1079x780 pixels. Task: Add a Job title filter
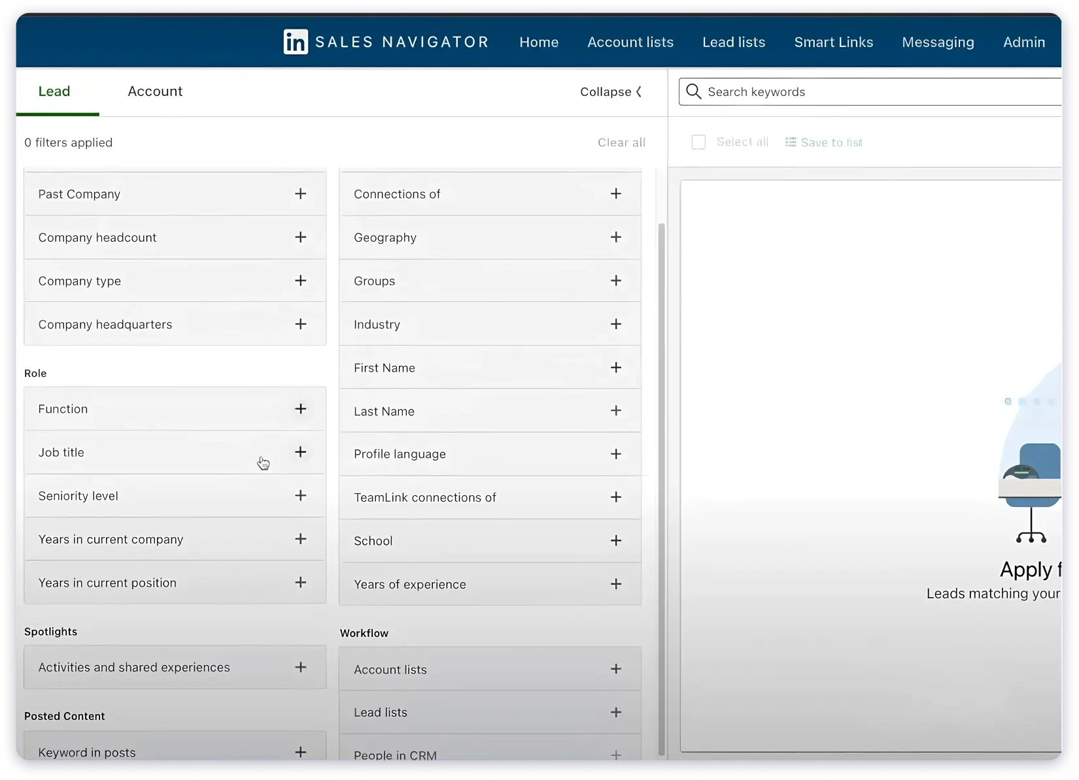(300, 452)
